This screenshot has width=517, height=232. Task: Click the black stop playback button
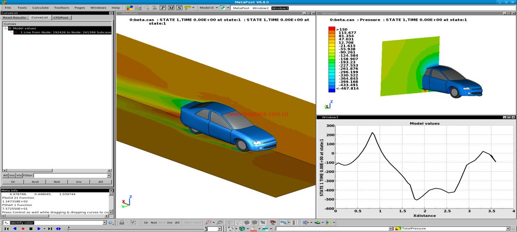31,229
